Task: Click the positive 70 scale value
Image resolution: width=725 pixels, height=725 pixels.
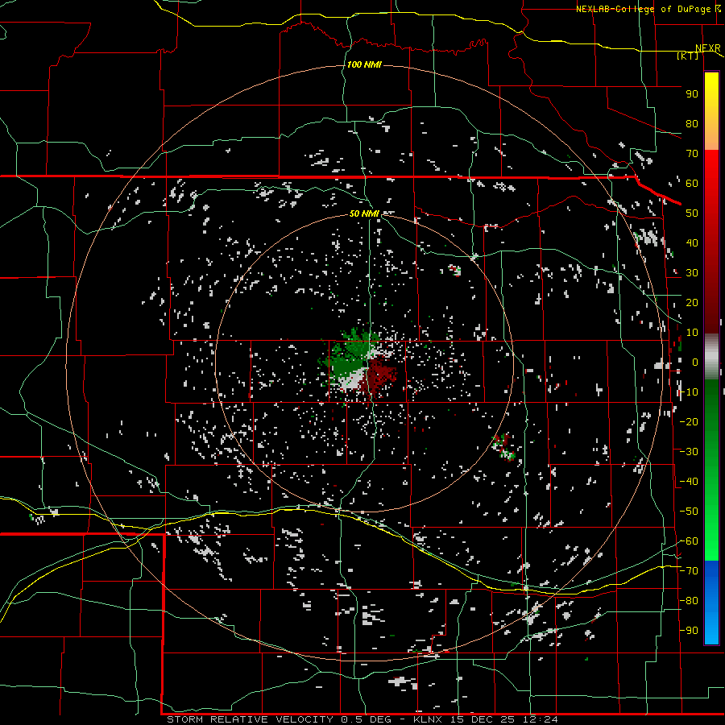Action: point(692,154)
